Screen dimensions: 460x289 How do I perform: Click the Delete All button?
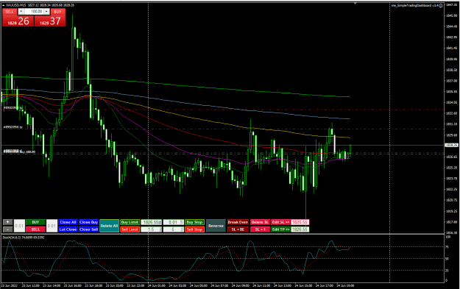coord(109,226)
